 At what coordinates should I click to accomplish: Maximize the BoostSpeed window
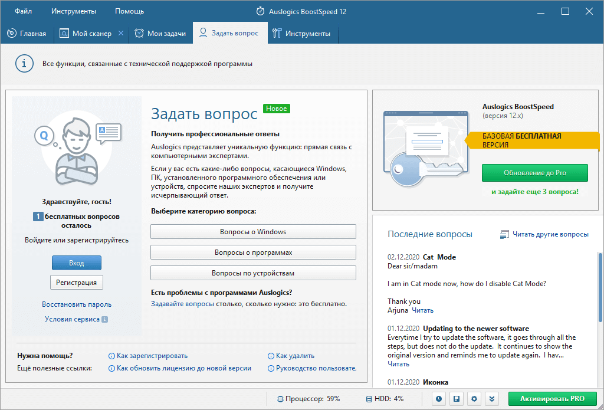[x=565, y=12]
